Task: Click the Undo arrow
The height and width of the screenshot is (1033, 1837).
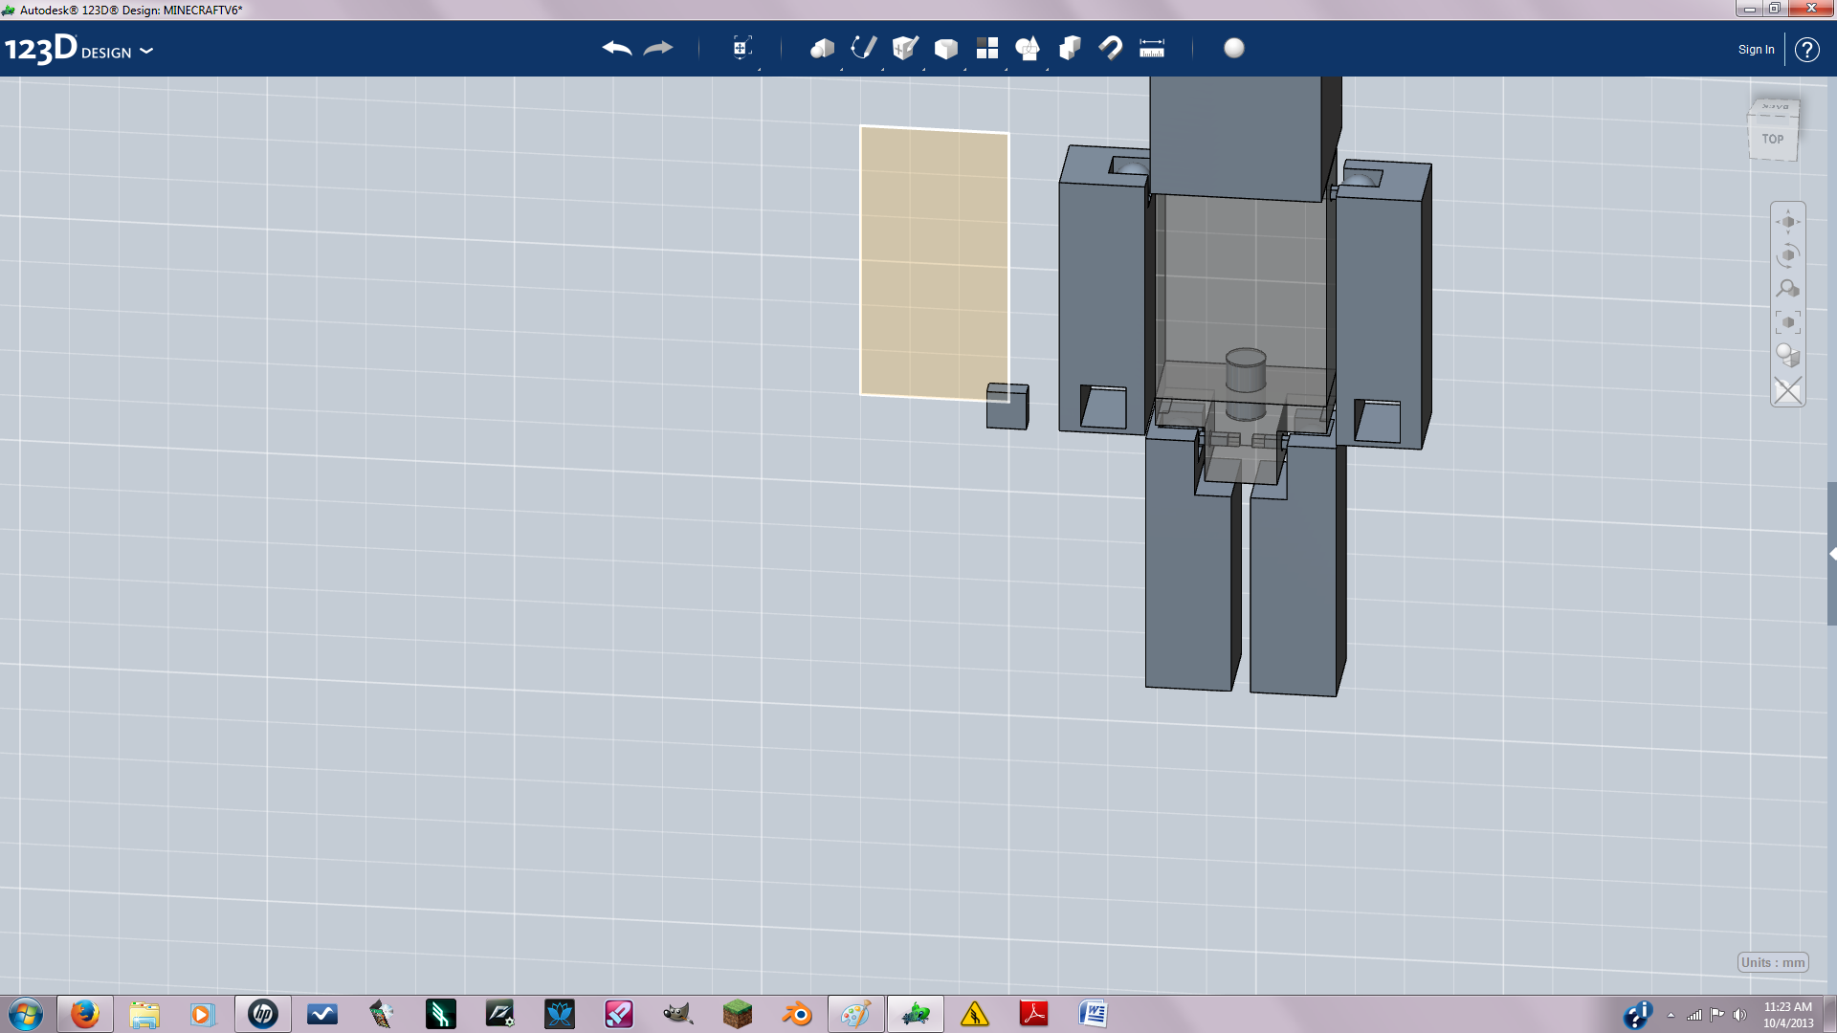Action: coord(617,48)
